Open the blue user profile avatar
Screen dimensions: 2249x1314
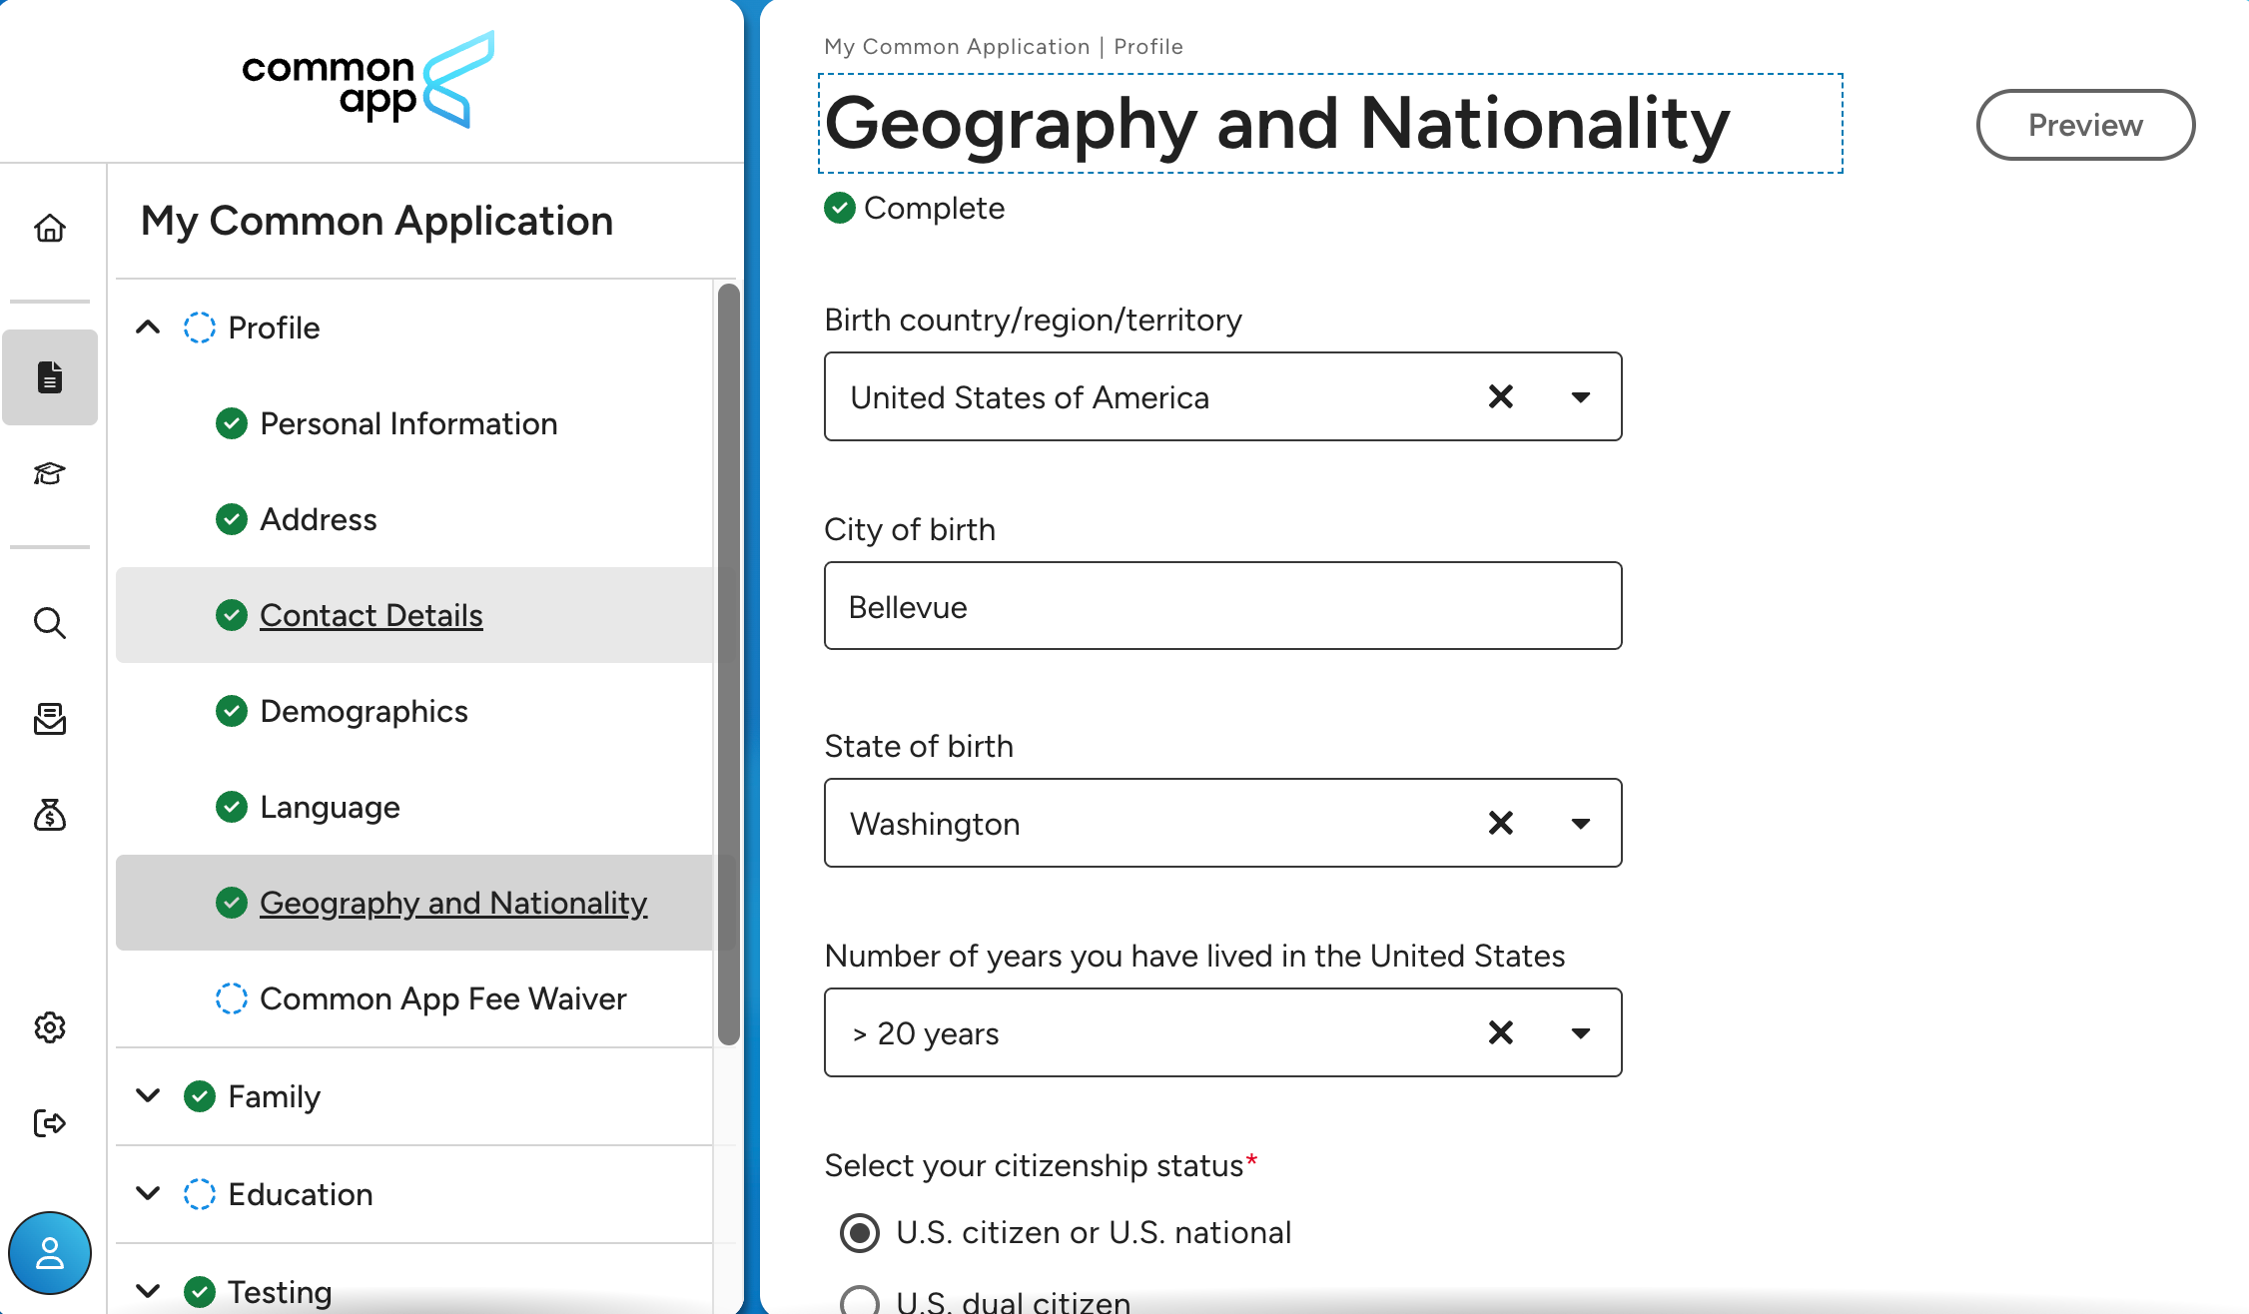[50, 1253]
